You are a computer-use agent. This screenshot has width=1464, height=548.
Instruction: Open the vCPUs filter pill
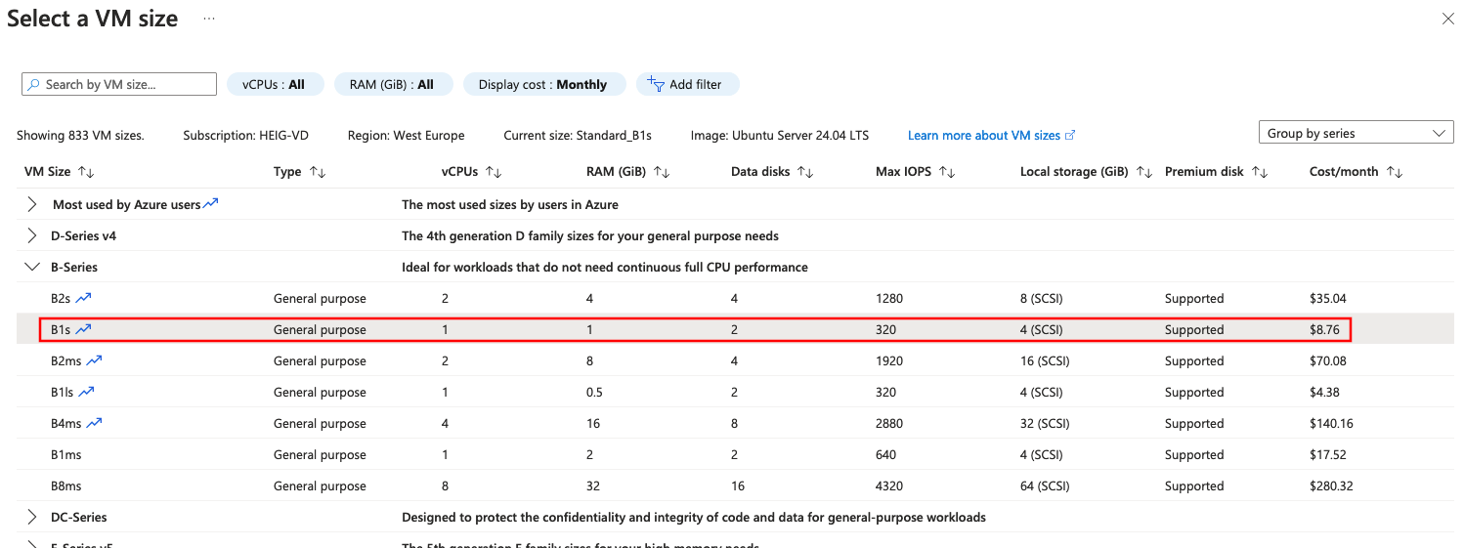tap(274, 85)
